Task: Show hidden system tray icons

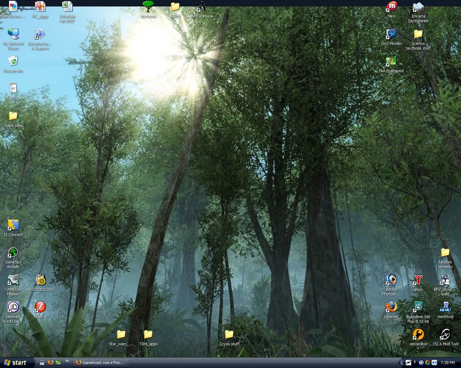Action: point(401,363)
